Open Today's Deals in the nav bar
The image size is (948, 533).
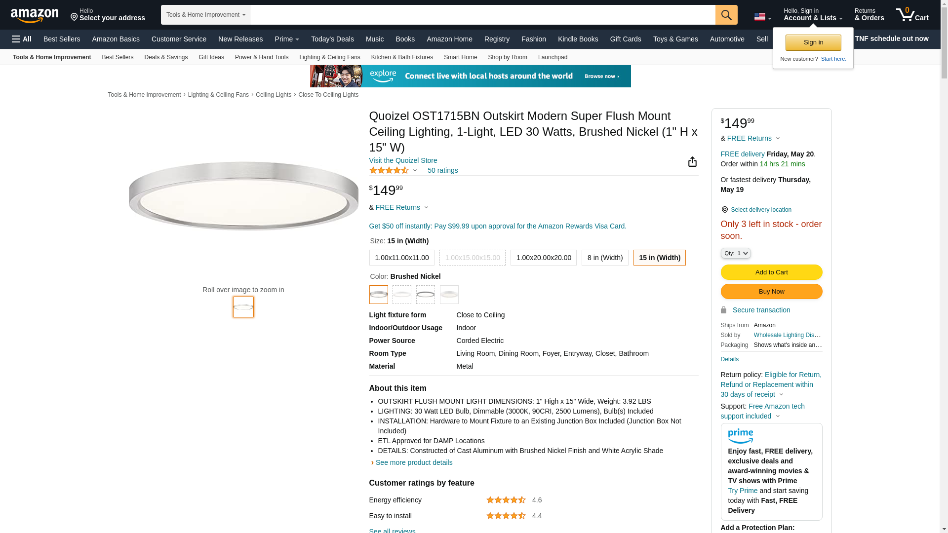(x=332, y=39)
